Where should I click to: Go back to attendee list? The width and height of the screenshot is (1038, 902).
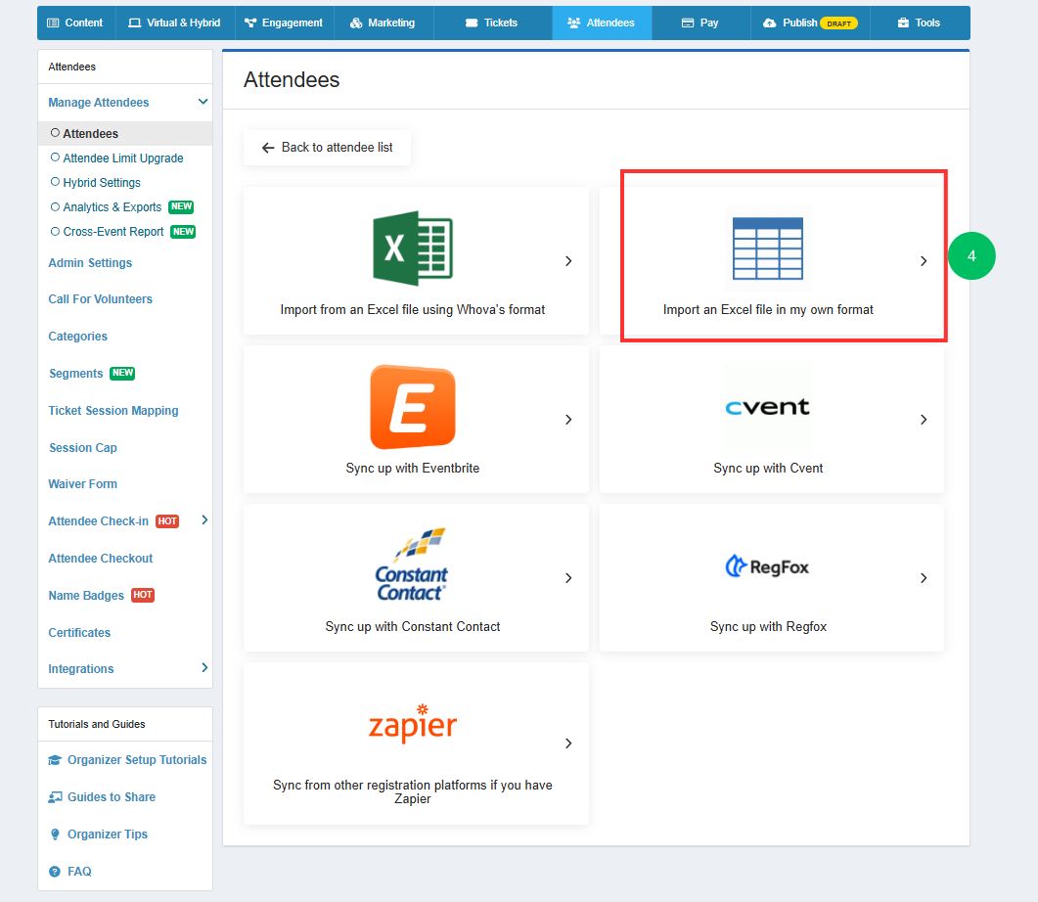pyautogui.click(x=327, y=147)
